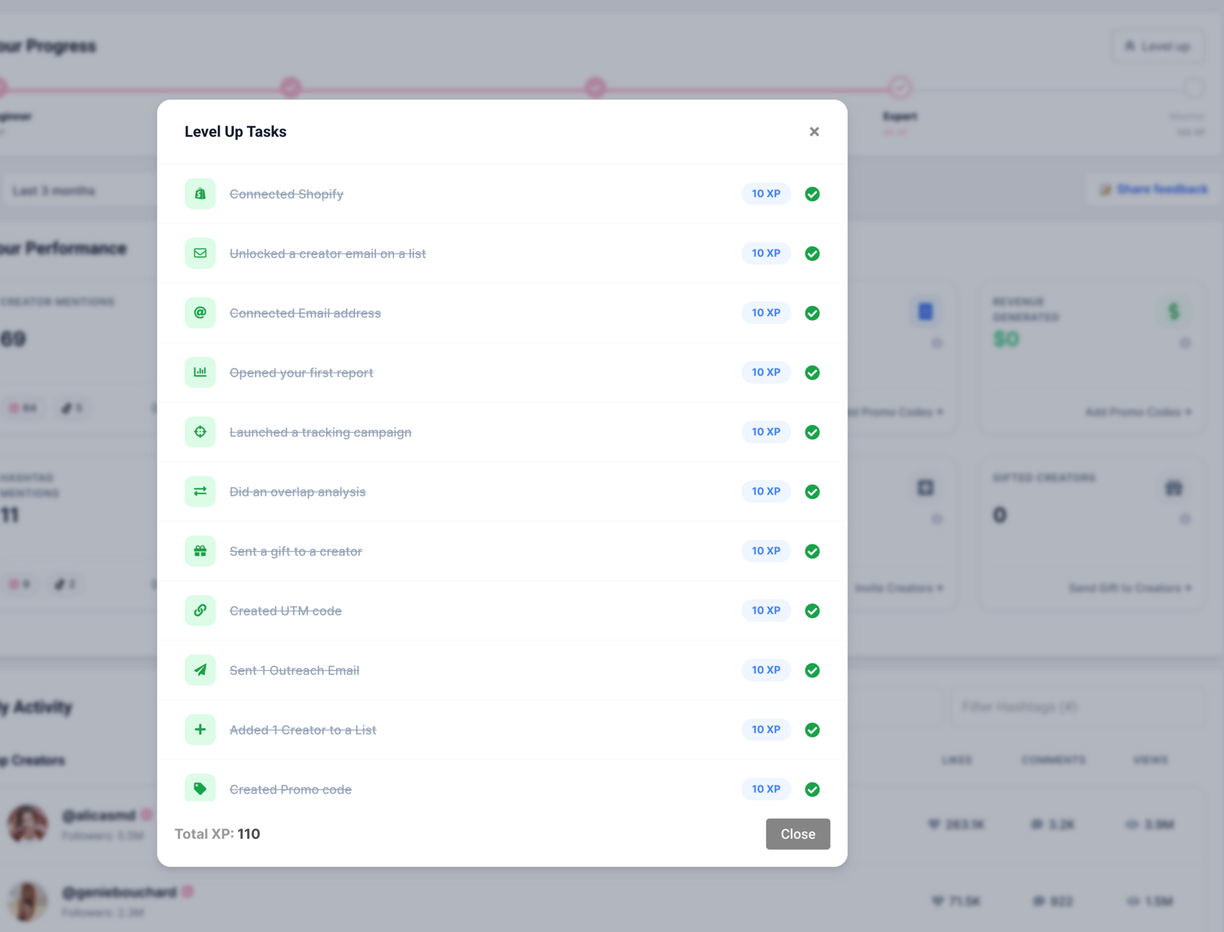Image resolution: width=1224 pixels, height=932 pixels.
Task: Click the Did an overlap analysis task text
Action: click(x=297, y=492)
